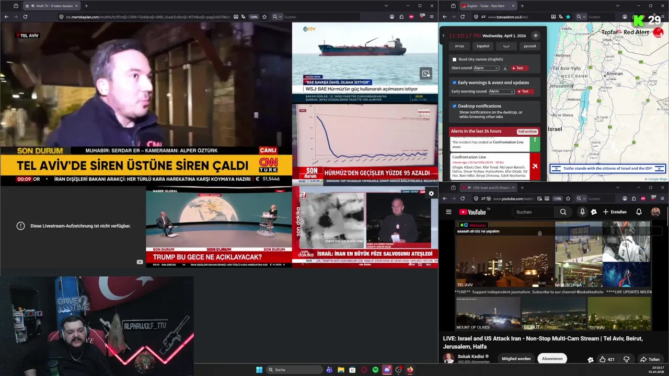669x376 pixels.
Task: Open search engine dropdown in YouTube window
Action: pyautogui.click(x=581, y=198)
